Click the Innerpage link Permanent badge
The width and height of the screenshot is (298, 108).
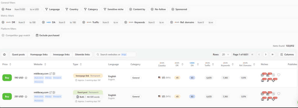pos(88,76)
